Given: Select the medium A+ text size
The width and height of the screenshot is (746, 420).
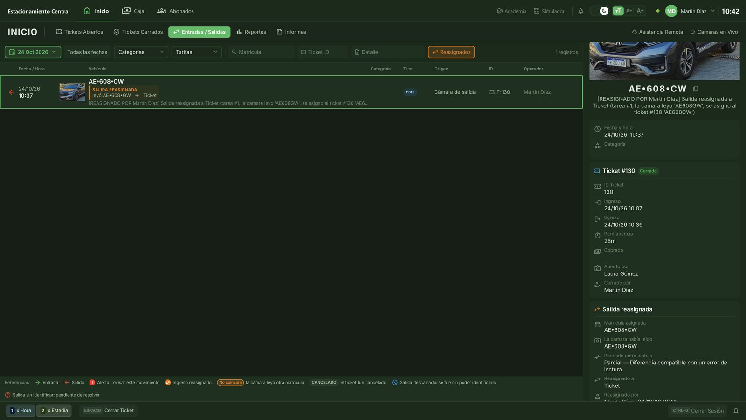Looking at the screenshot, I should click(x=629, y=11).
